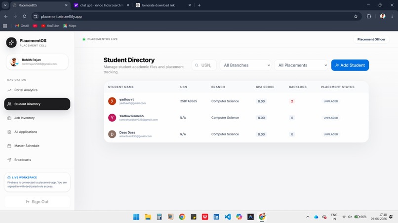Viewport: 398px width, 223px height.
Task: Click yadhav rt orange avatar
Action: point(112,101)
